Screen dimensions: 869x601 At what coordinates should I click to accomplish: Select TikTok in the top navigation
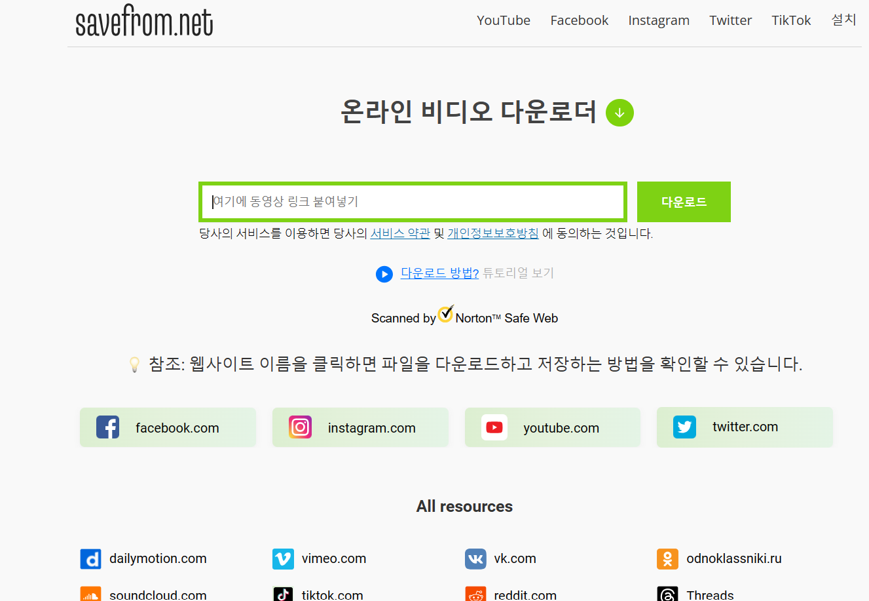[790, 20]
